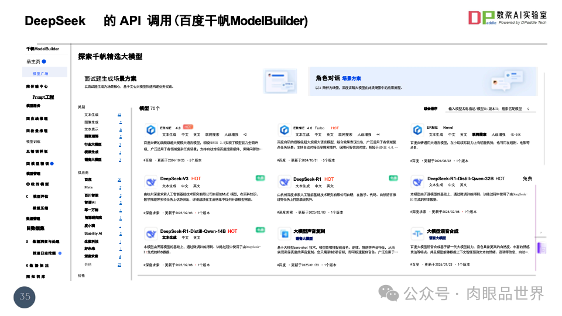Click 千帆ModelBuilder title atop the sidebar
This screenshot has width=562, height=316.
click(42, 49)
